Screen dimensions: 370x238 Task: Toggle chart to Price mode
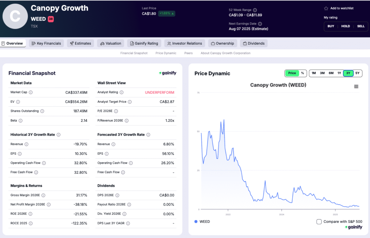(292, 73)
